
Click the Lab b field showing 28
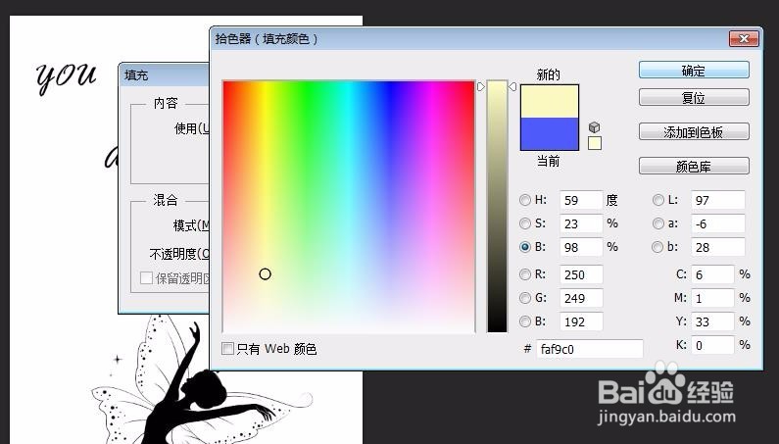pyautogui.click(x=718, y=247)
